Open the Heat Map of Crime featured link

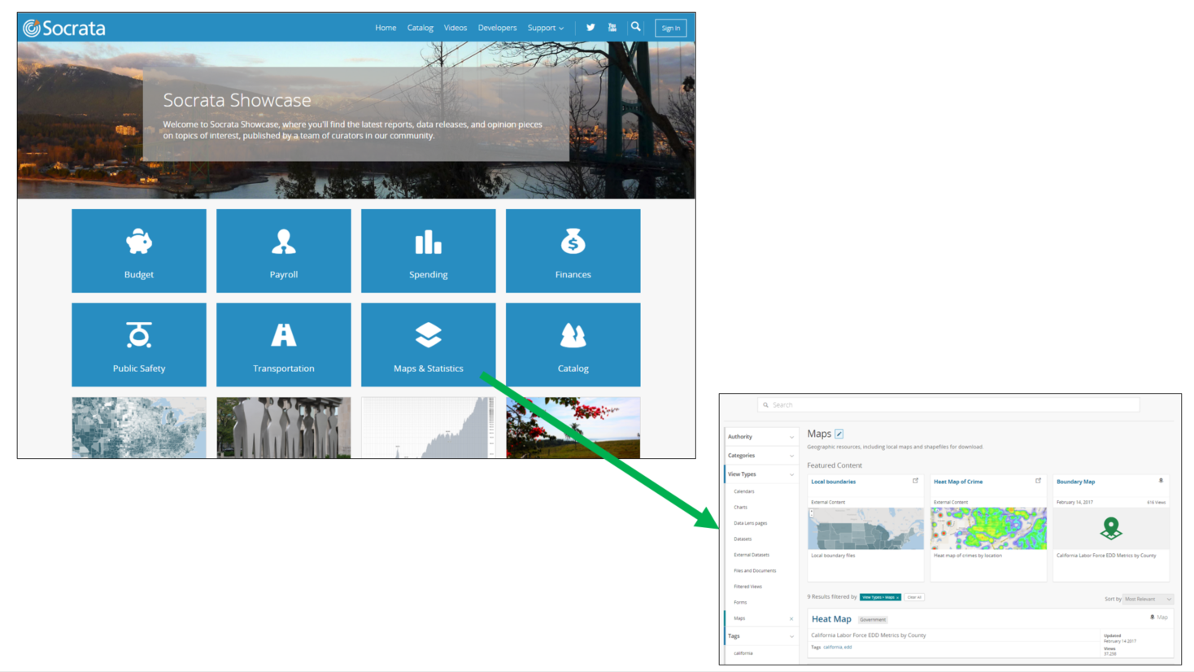pos(958,482)
